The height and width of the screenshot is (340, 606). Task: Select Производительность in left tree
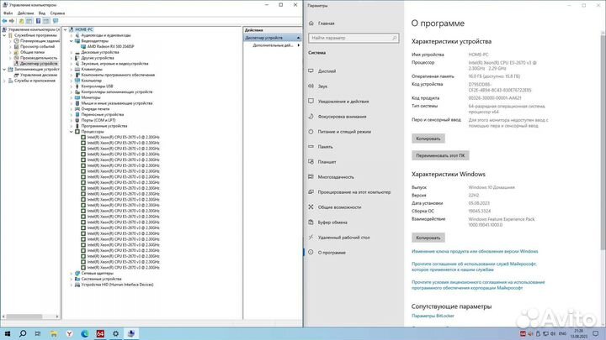38,58
